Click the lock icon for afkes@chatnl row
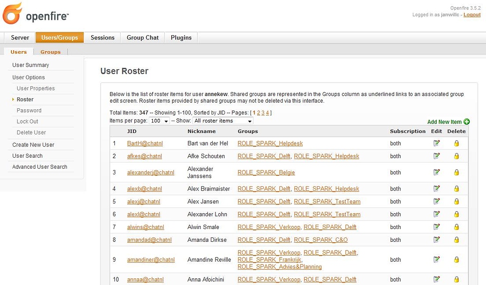 457,156
